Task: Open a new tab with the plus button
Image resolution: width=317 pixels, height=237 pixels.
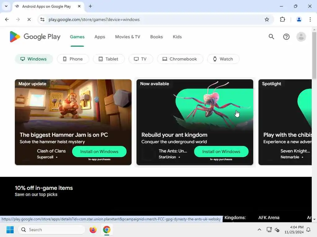Action: pos(90,6)
